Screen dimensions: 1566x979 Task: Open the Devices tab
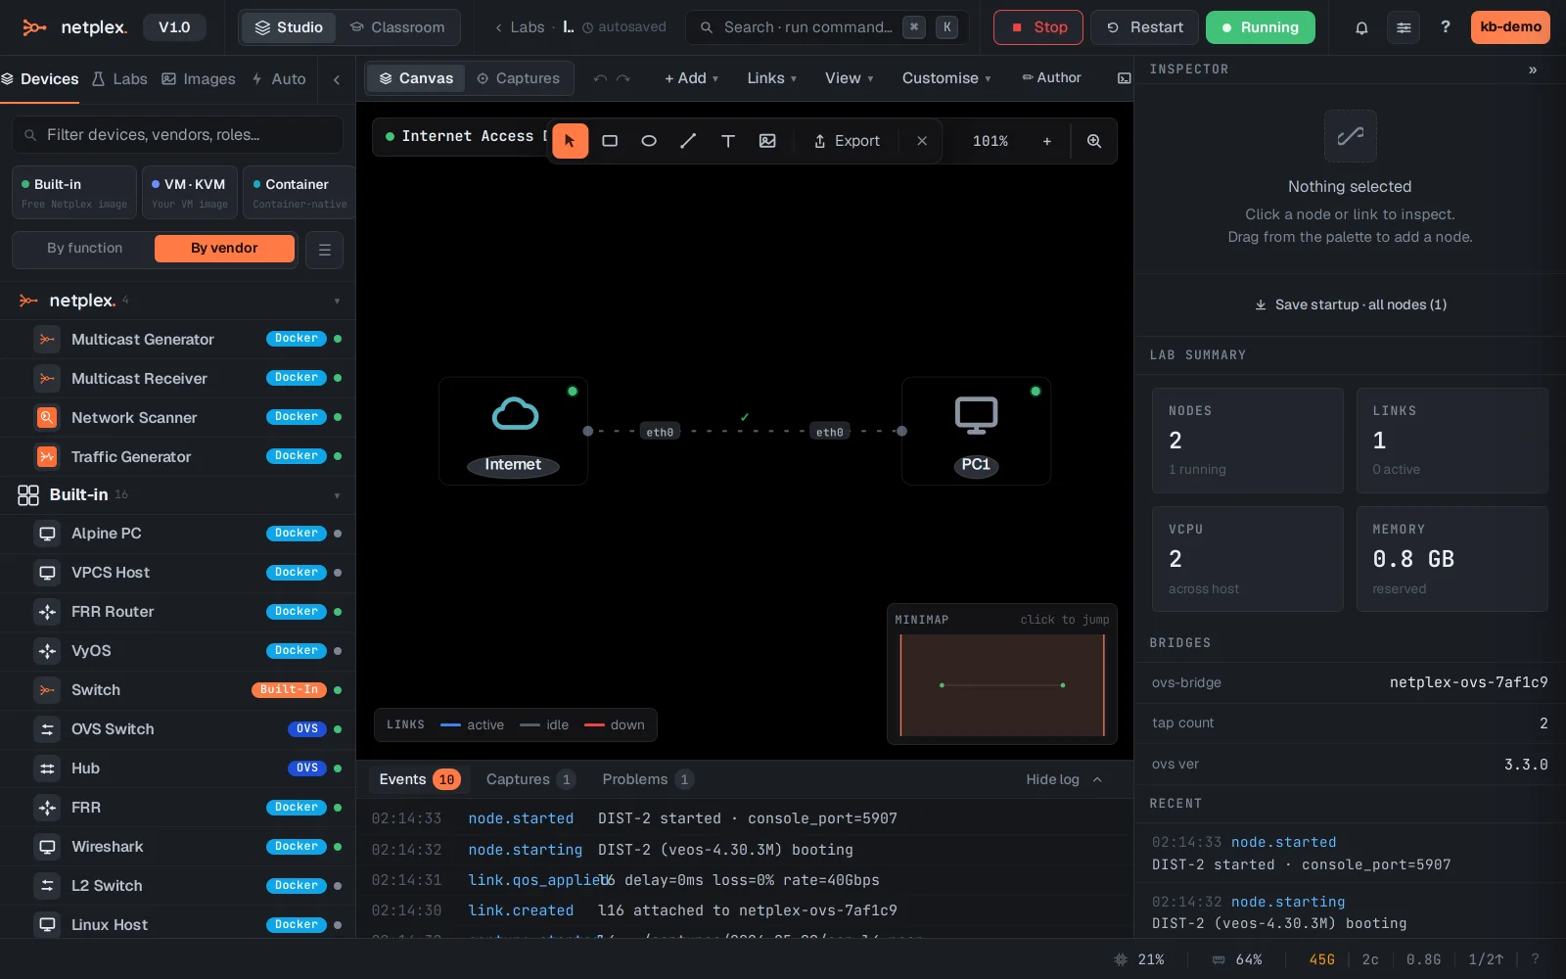40,79
